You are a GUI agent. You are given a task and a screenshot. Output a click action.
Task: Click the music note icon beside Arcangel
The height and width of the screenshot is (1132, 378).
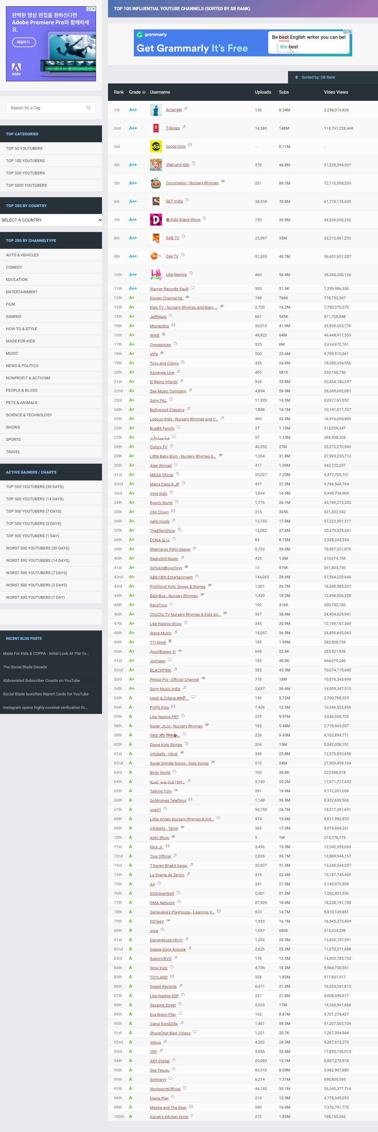pos(186,108)
